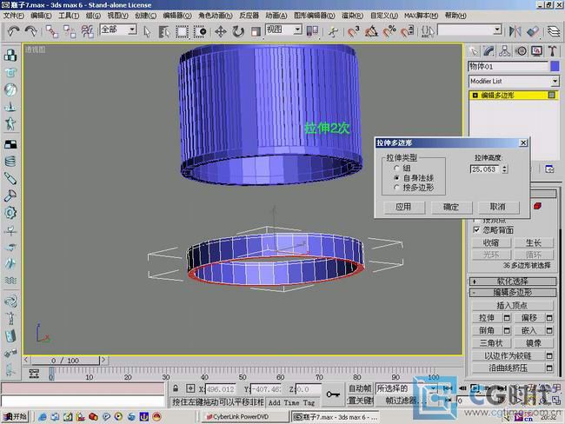565x424 pixels.
Task: Click the 收缩 shrink selection button
Action: (x=491, y=242)
